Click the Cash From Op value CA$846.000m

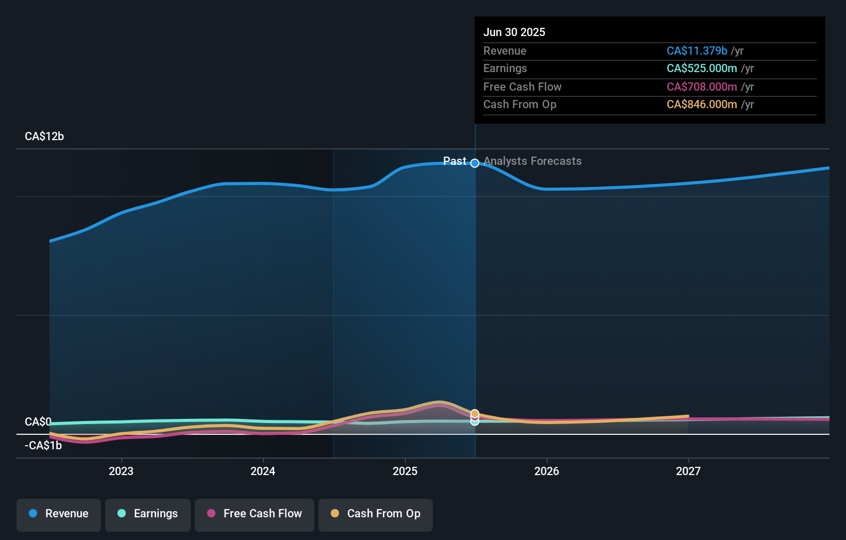702,105
